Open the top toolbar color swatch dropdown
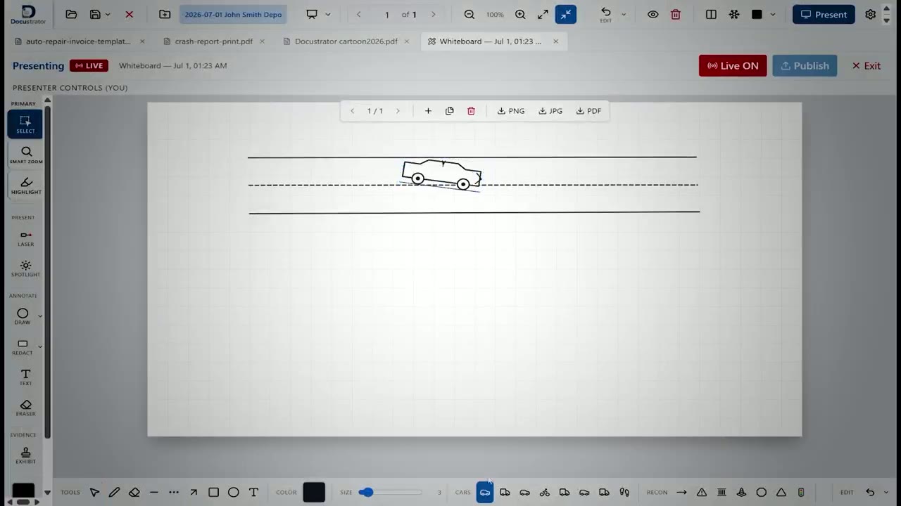The image size is (901, 506). (773, 15)
